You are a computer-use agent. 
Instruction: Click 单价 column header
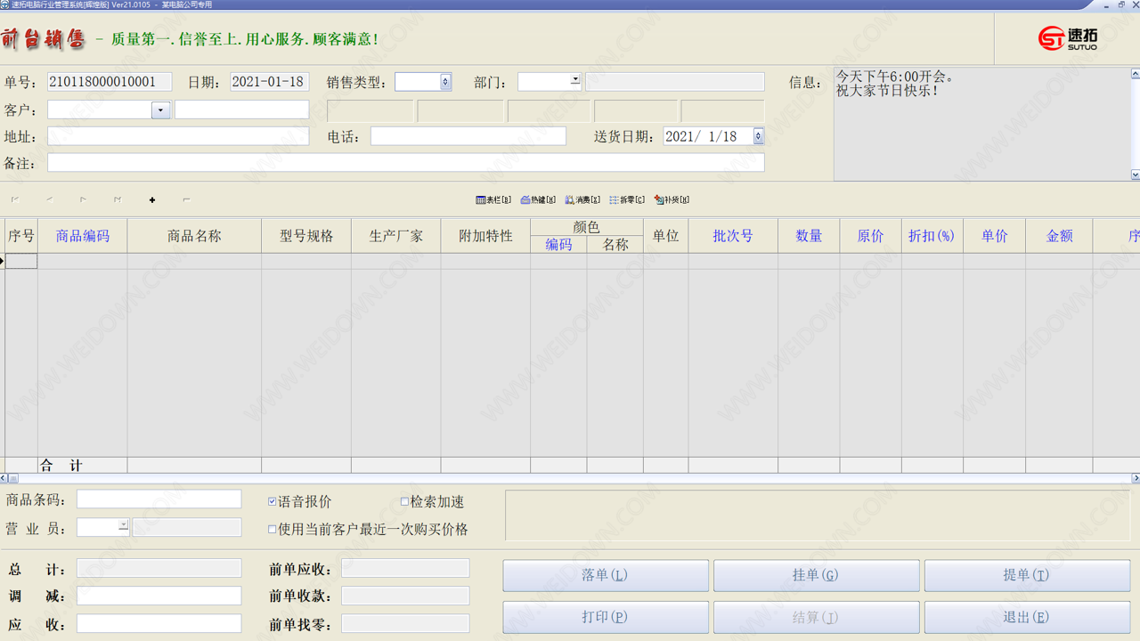click(x=994, y=236)
